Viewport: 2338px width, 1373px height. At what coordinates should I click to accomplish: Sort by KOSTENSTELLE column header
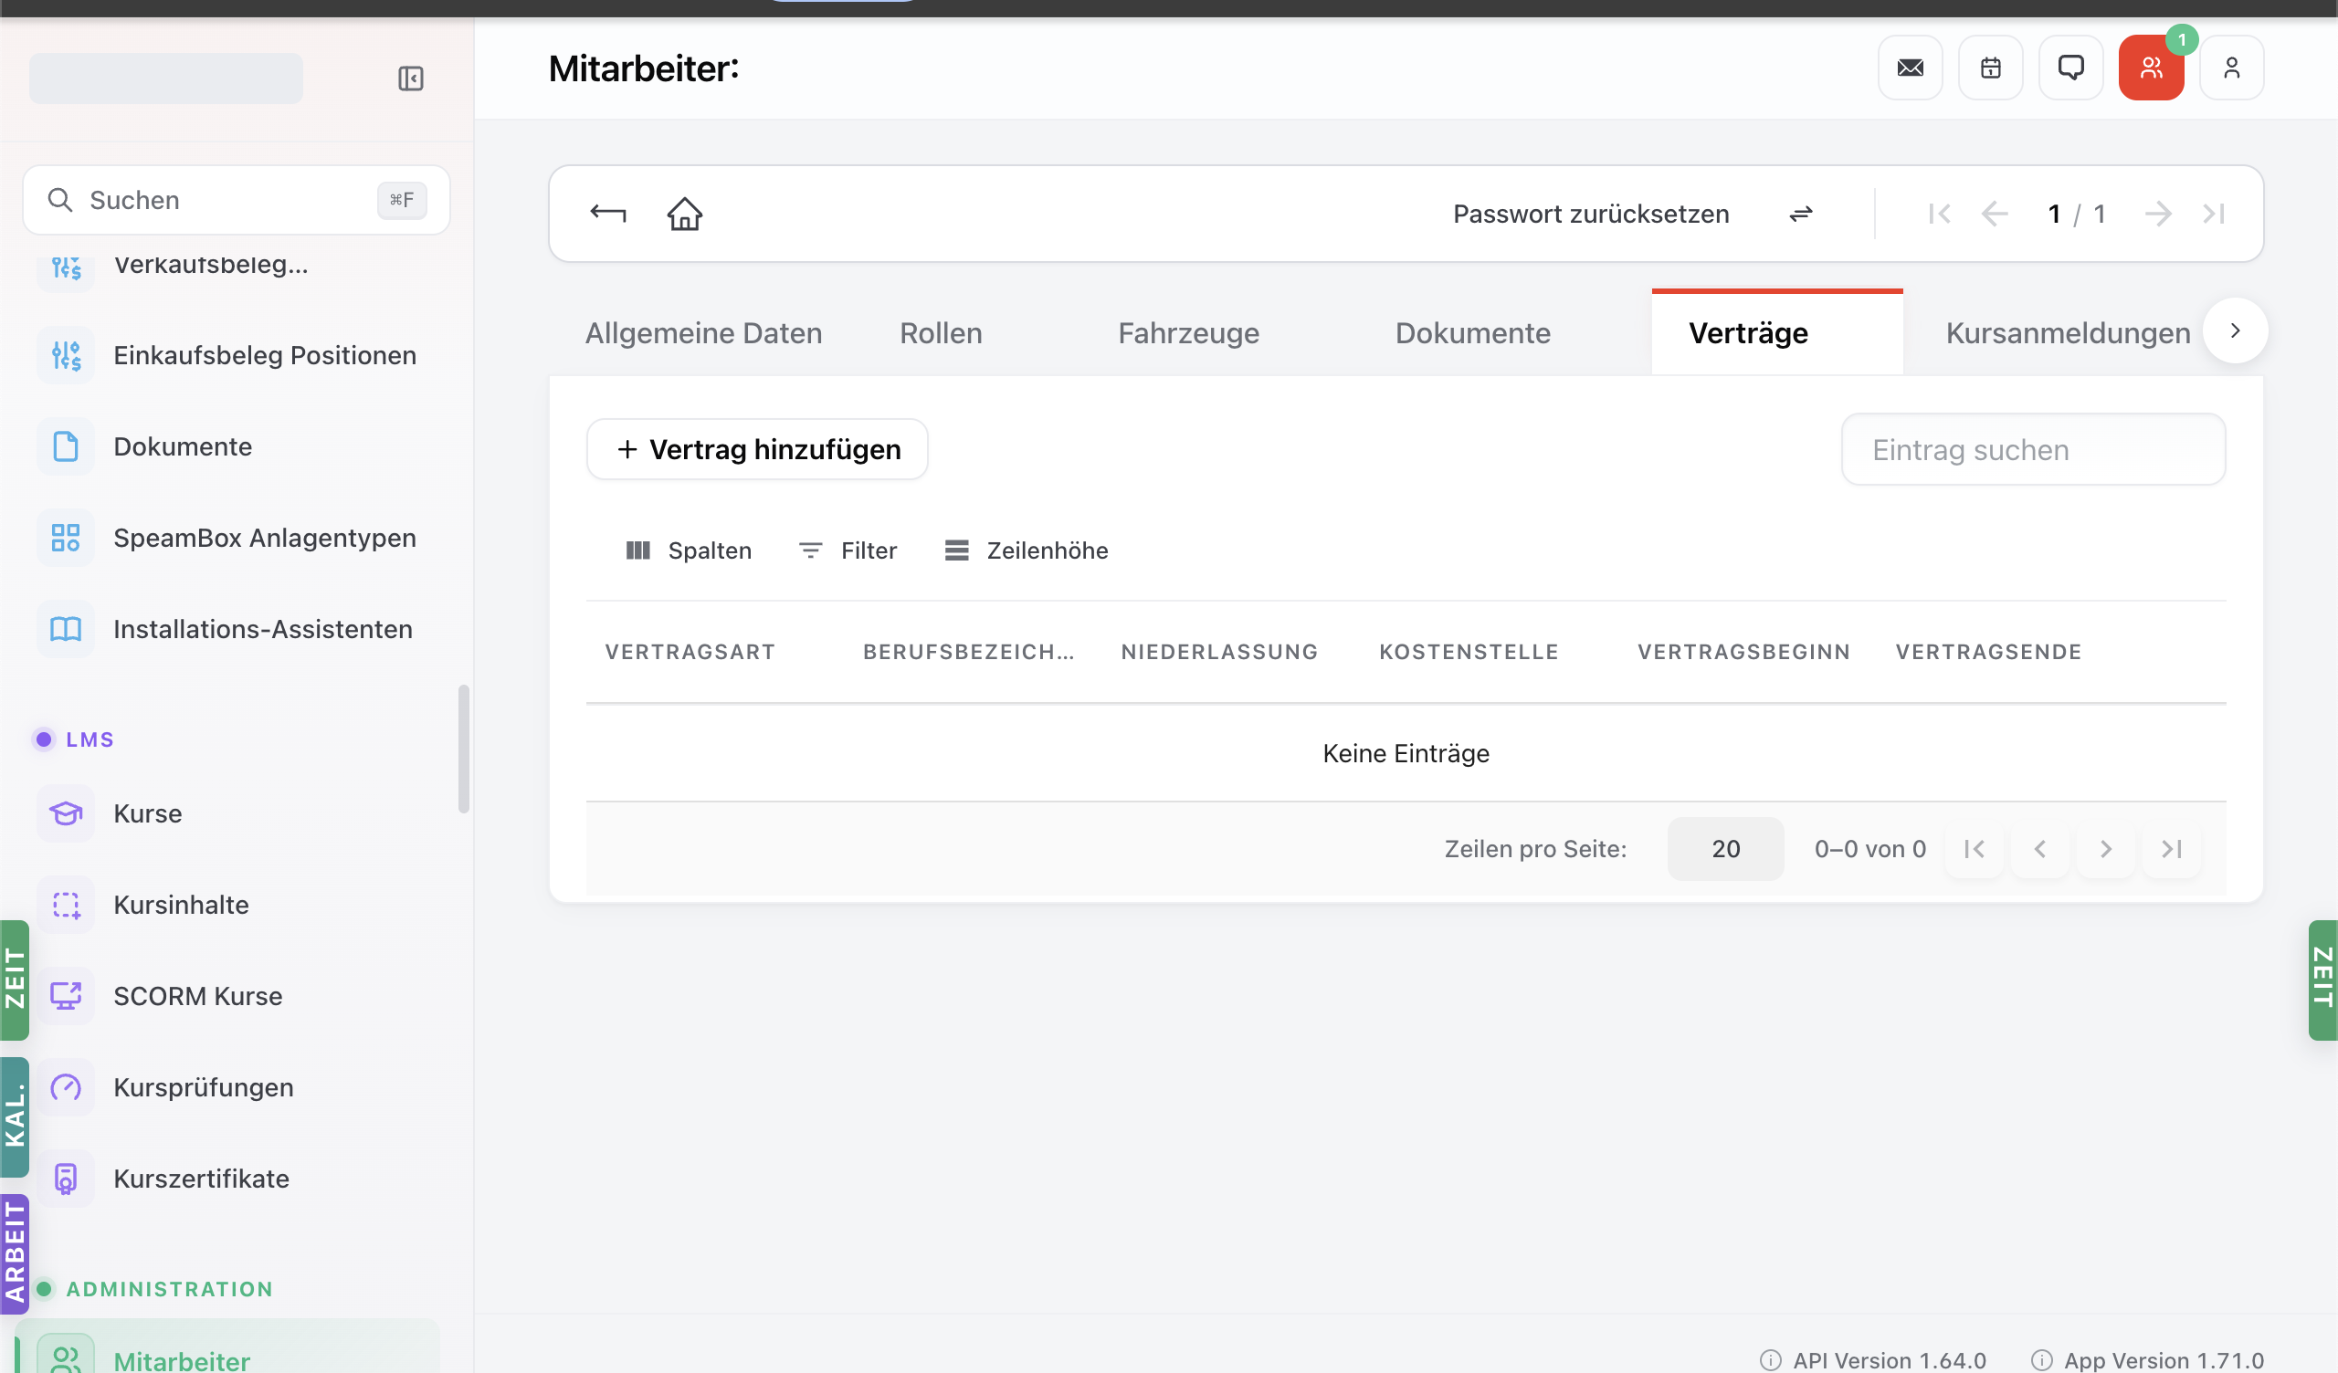tap(1469, 652)
